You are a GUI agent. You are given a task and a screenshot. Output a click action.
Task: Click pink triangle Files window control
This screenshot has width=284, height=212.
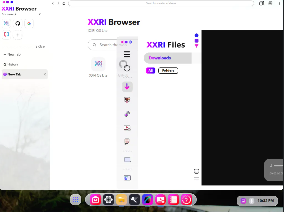[x=197, y=46]
